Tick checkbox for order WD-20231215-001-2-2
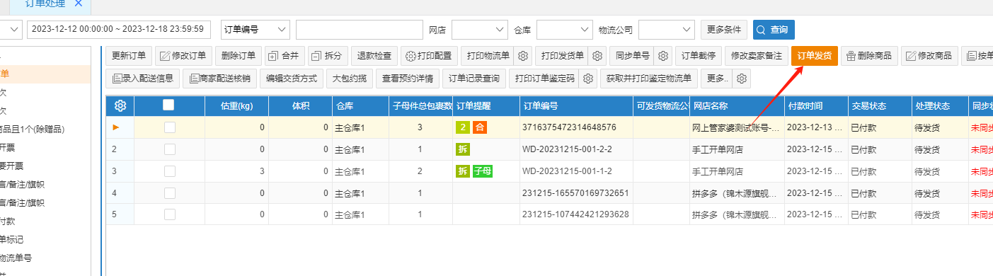This screenshot has width=993, height=276. 170,149
